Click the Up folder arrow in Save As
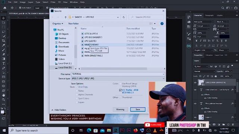The height and width of the screenshot is (134, 239). [66, 17]
